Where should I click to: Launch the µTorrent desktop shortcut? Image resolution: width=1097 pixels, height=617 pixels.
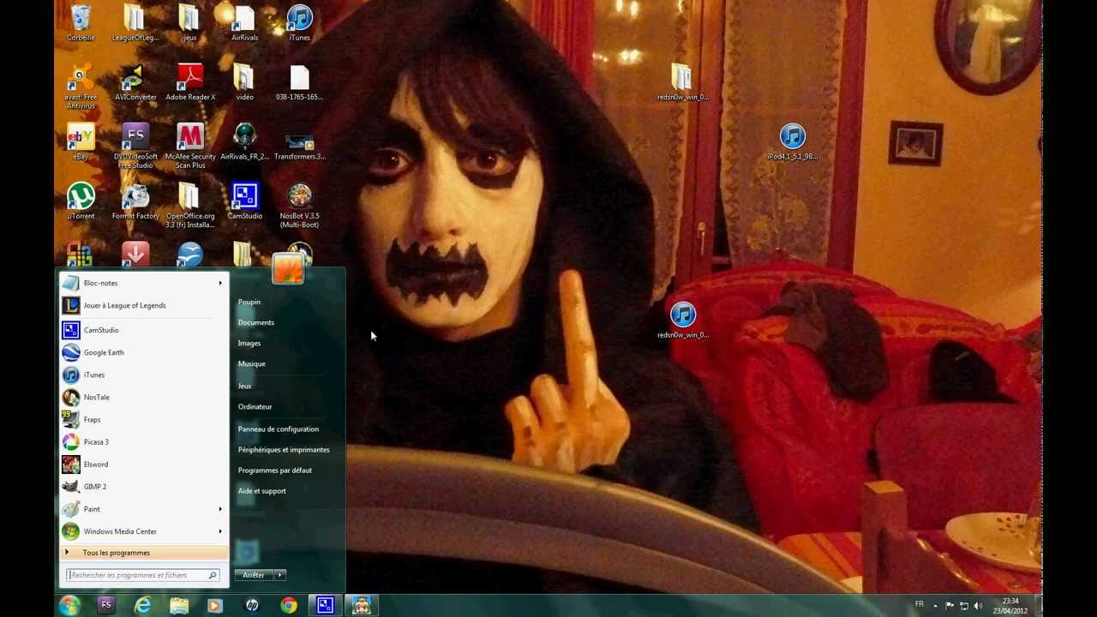pyautogui.click(x=81, y=201)
